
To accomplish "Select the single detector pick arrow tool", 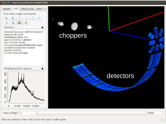I will point(6,23).
